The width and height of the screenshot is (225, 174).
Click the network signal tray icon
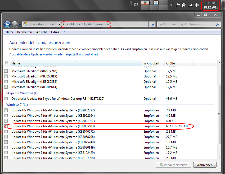pyautogui.click(x=190, y=5)
